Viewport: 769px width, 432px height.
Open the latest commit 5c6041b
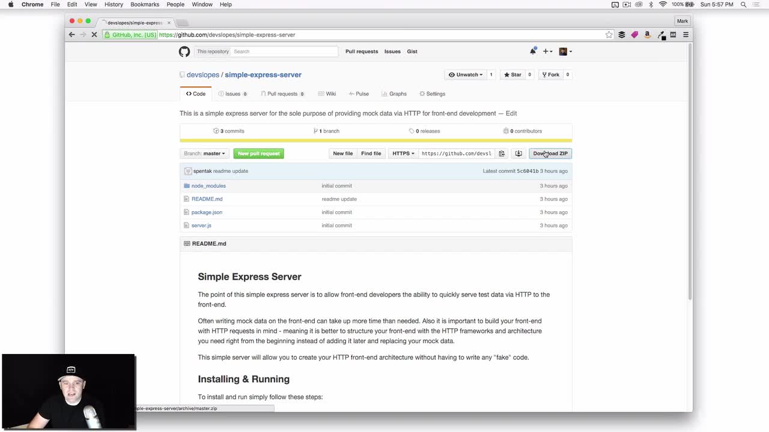(527, 171)
